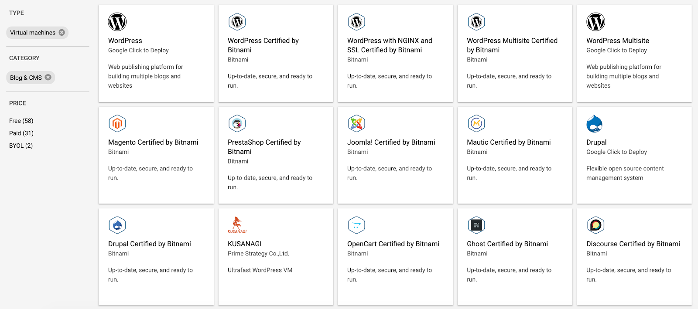Open Magento Certified by Bitnami title
This screenshot has height=309, width=698.
click(153, 142)
